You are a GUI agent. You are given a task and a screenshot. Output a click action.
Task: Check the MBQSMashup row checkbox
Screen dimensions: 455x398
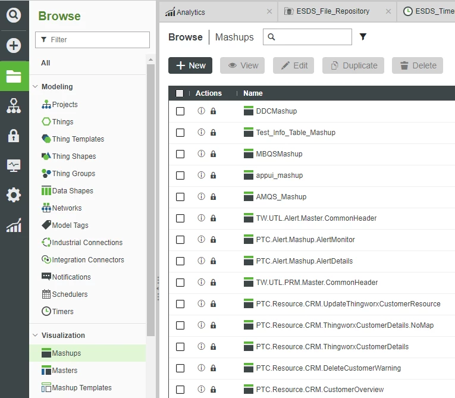coord(180,154)
